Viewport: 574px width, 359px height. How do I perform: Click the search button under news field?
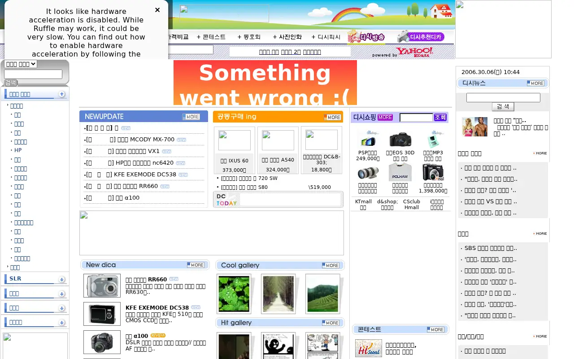tap(503, 107)
